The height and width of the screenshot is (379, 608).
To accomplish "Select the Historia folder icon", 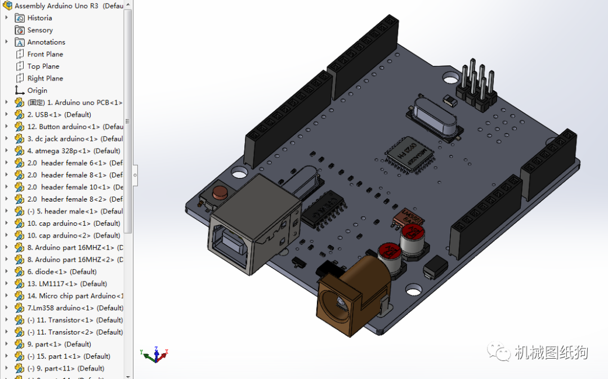I will coord(19,18).
